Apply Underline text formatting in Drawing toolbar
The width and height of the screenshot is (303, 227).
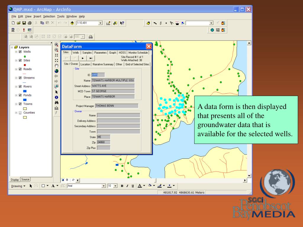coord(133,186)
